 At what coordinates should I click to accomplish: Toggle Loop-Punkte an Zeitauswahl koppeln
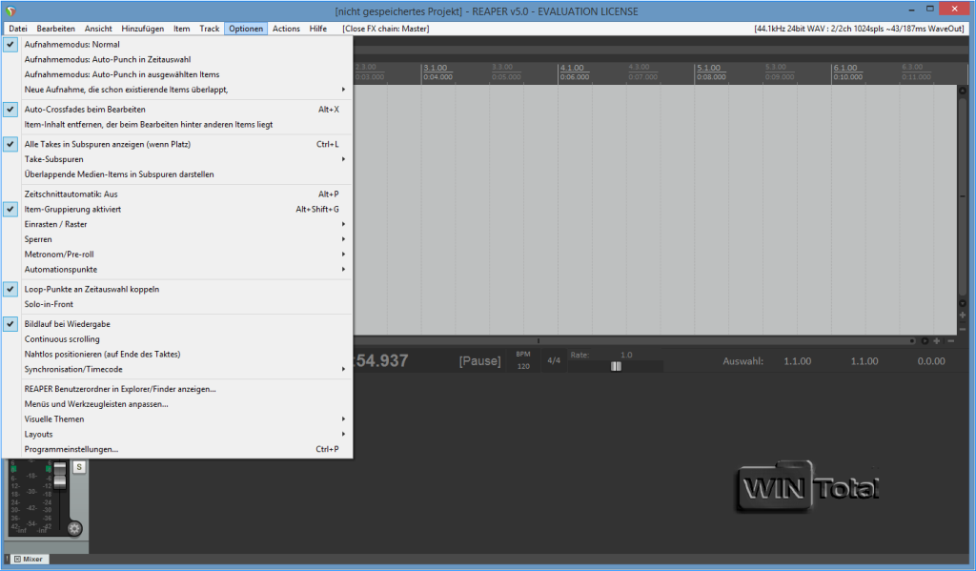(x=177, y=289)
